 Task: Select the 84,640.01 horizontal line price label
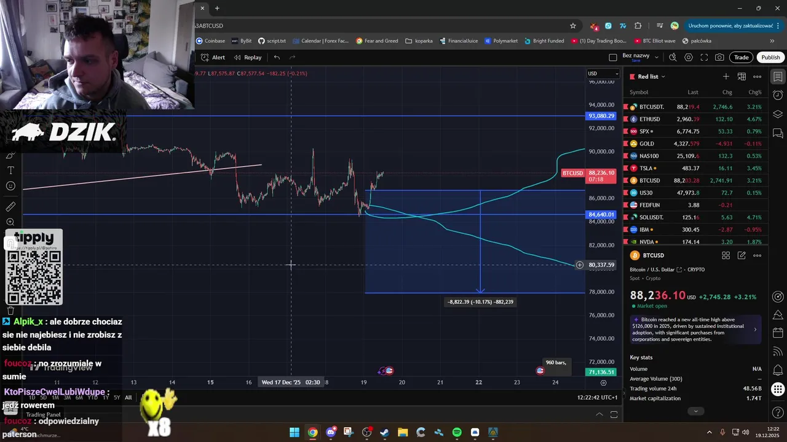601,215
